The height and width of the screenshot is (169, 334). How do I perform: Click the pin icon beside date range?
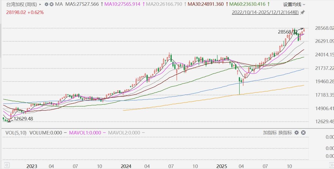(x=302, y=12)
